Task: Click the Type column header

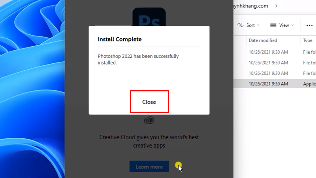Action: tap(308, 40)
